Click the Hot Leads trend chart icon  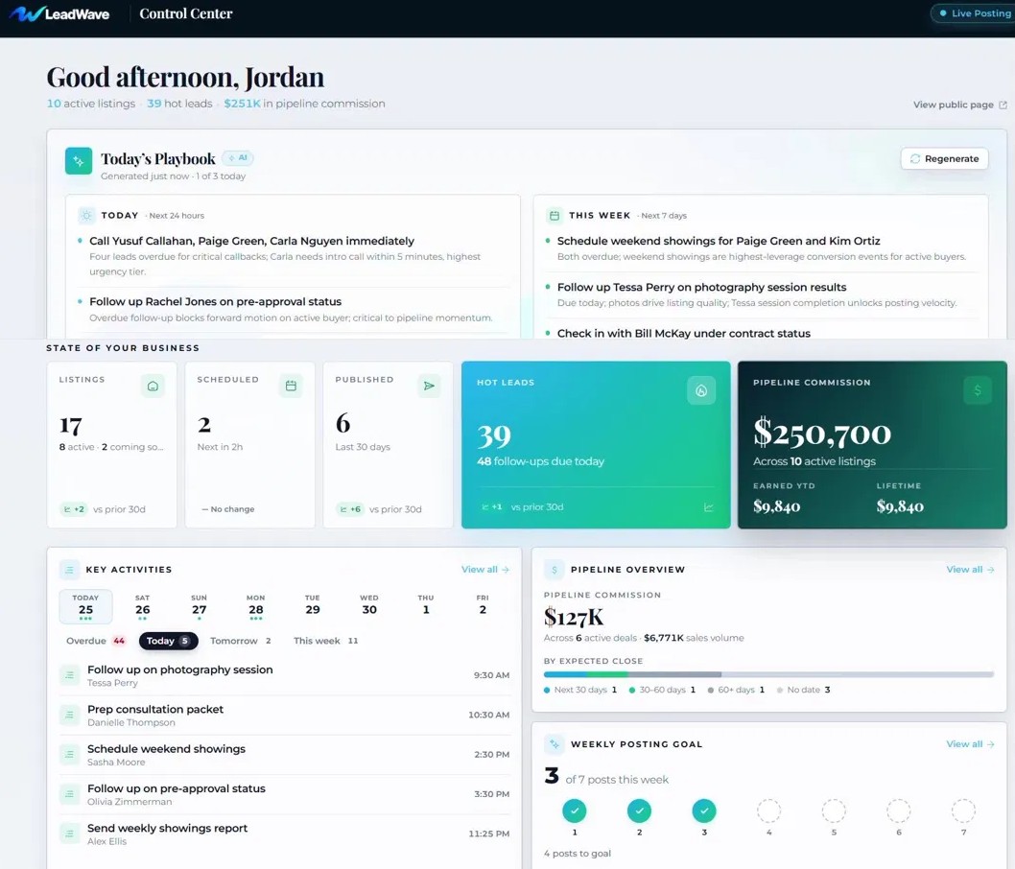click(x=709, y=507)
